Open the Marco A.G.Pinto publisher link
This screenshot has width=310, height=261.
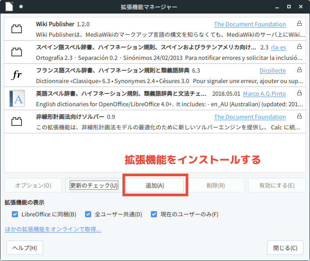pyautogui.click(x=264, y=94)
